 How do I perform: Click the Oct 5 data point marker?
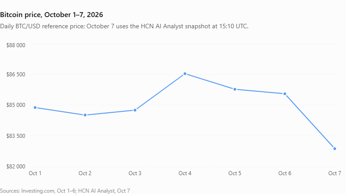235,89
